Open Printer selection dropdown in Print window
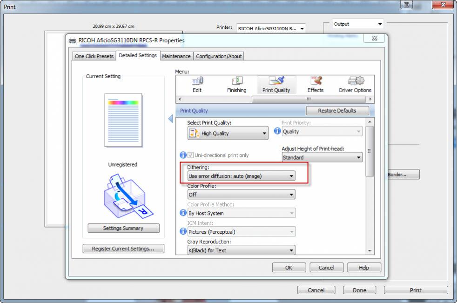The height and width of the screenshot is (303, 457). click(271, 28)
